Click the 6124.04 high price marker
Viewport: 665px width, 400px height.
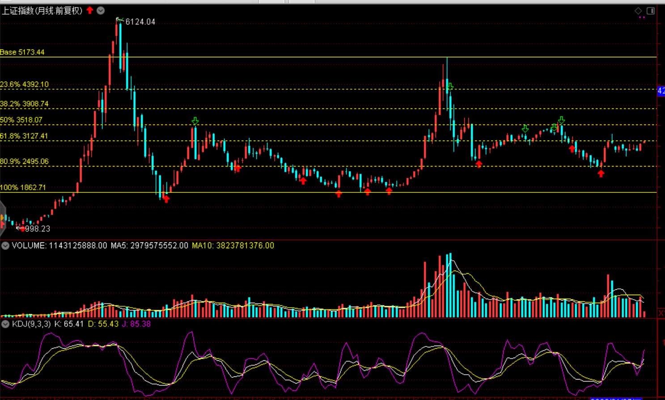click(x=140, y=22)
